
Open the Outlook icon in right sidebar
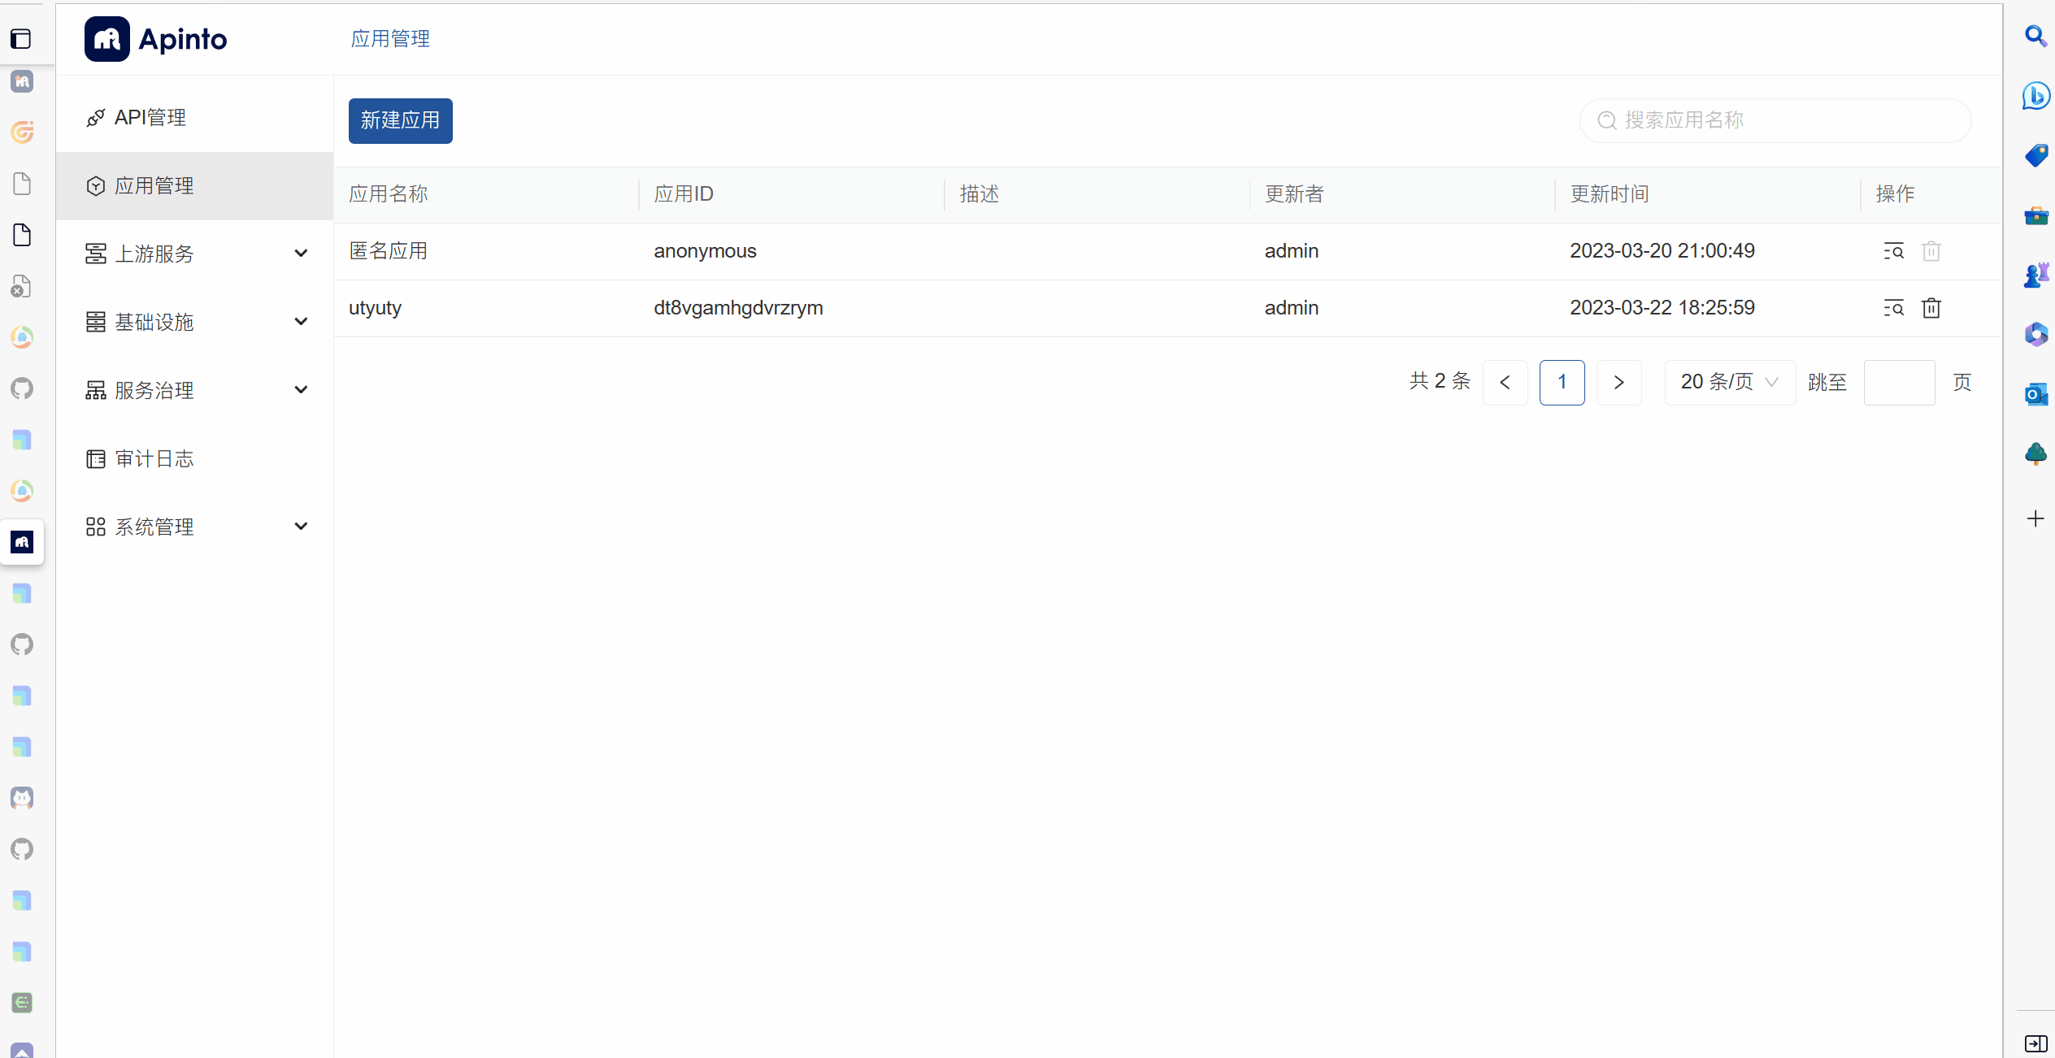2035,394
